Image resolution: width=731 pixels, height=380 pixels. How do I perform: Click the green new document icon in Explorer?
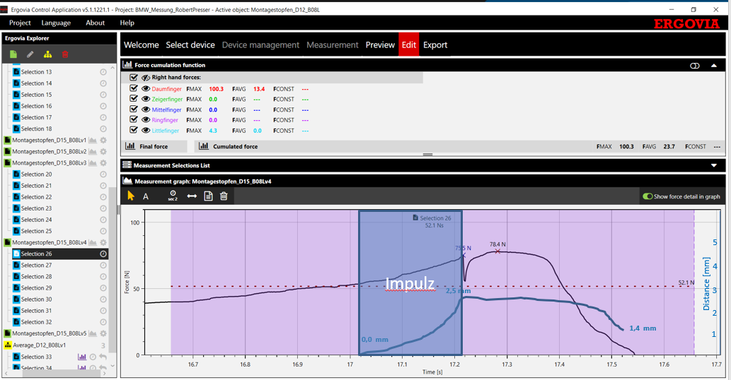point(13,54)
